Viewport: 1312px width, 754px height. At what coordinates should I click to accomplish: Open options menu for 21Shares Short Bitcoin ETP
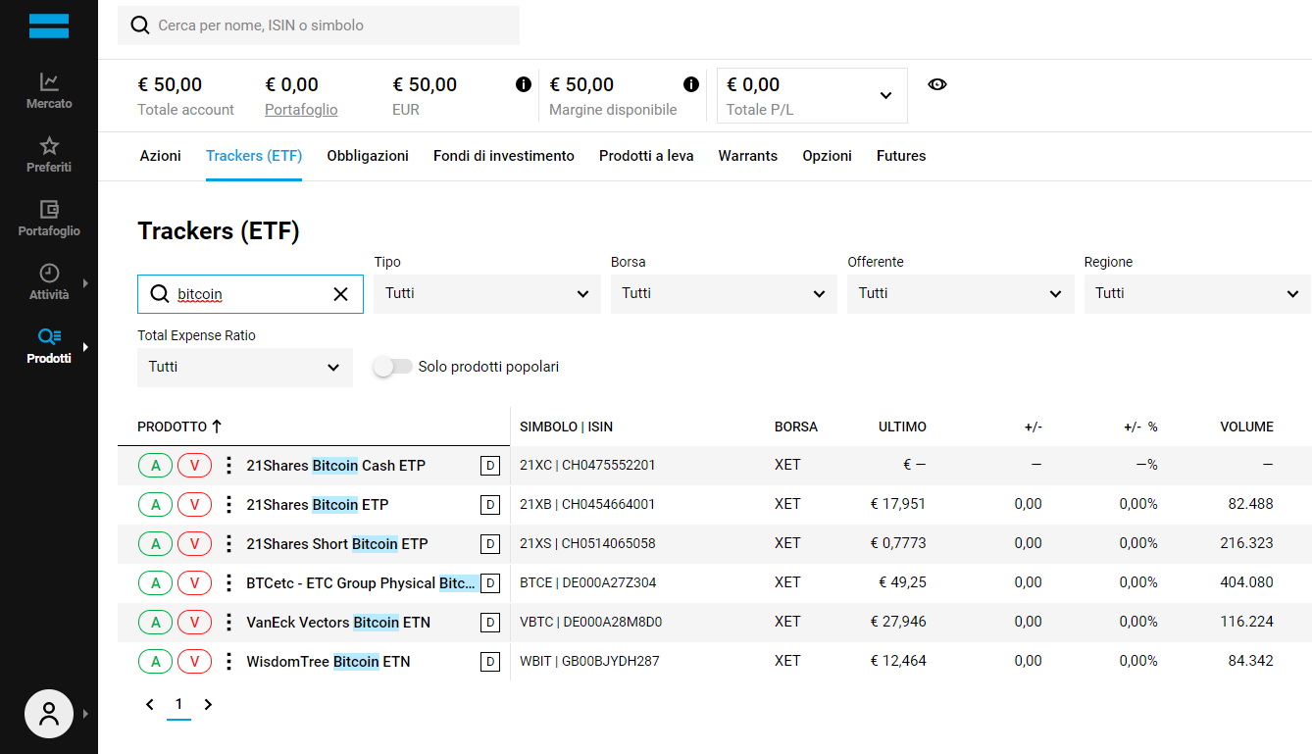[x=228, y=544]
